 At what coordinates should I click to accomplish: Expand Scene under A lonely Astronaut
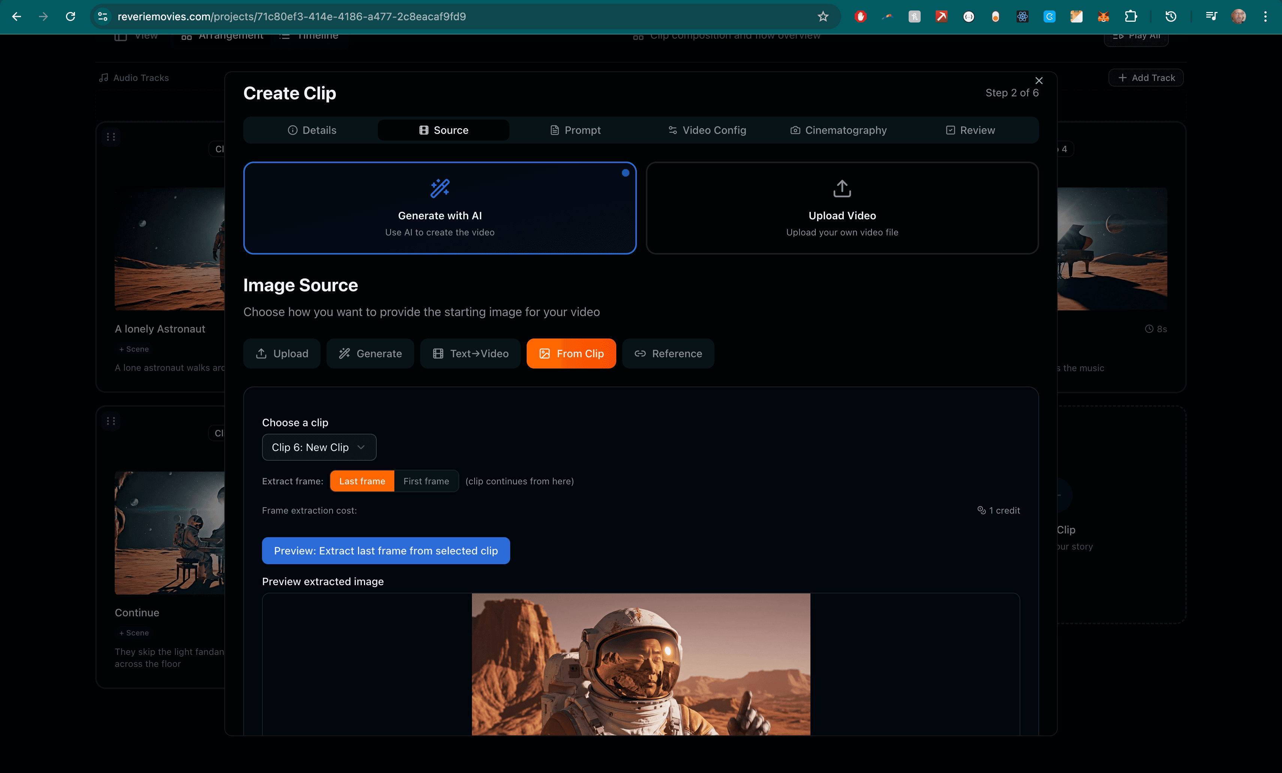coord(134,349)
